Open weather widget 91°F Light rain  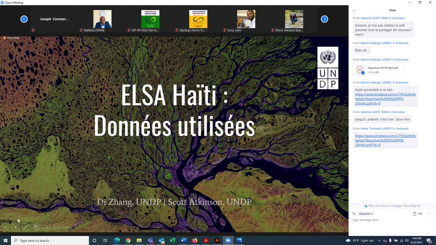pyautogui.click(x=360, y=240)
